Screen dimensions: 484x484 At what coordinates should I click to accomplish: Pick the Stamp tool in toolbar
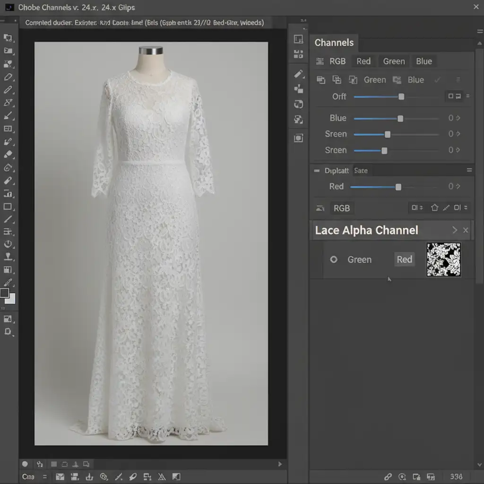(8, 257)
